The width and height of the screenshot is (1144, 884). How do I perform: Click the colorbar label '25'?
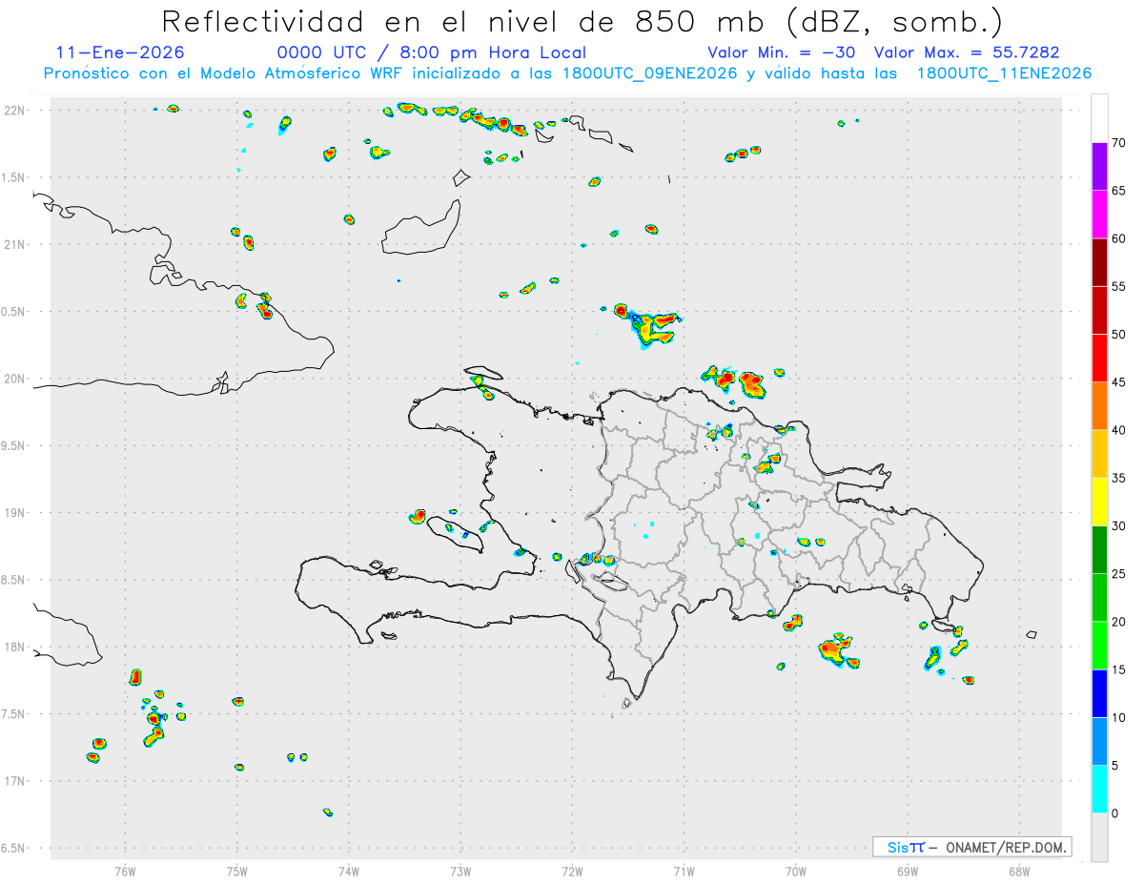click(1118, 574)
